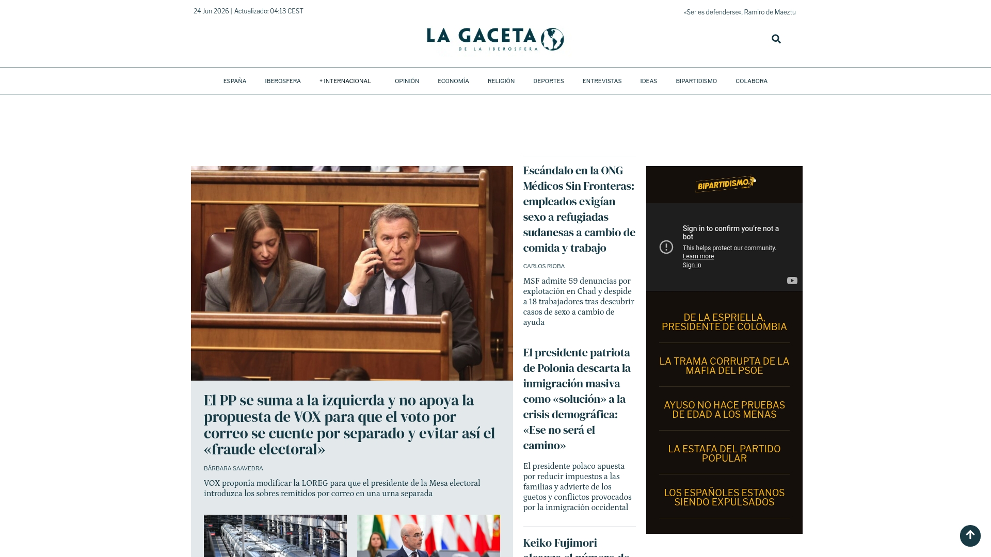The image size is (991, 557).
Task: Open the Ideas section
Action: click(648, 81)
